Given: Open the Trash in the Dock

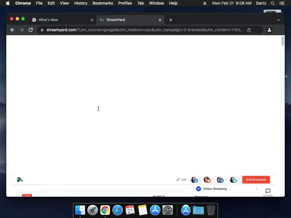Looking at the screenshot, I should coord(211,210).
